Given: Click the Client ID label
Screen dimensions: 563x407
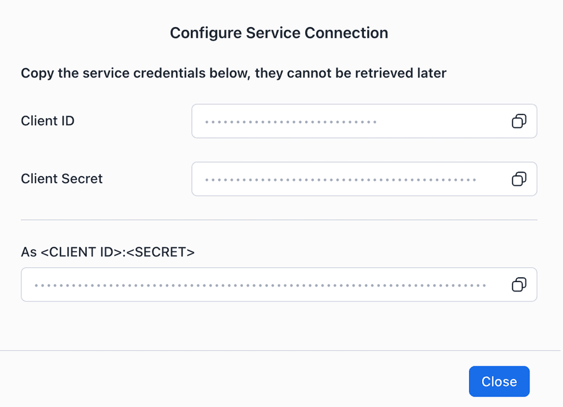Looking at the screenshot, I should tap(47, 120).
